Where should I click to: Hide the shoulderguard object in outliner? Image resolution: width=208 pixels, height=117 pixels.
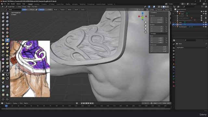click(x=203, y=27)
